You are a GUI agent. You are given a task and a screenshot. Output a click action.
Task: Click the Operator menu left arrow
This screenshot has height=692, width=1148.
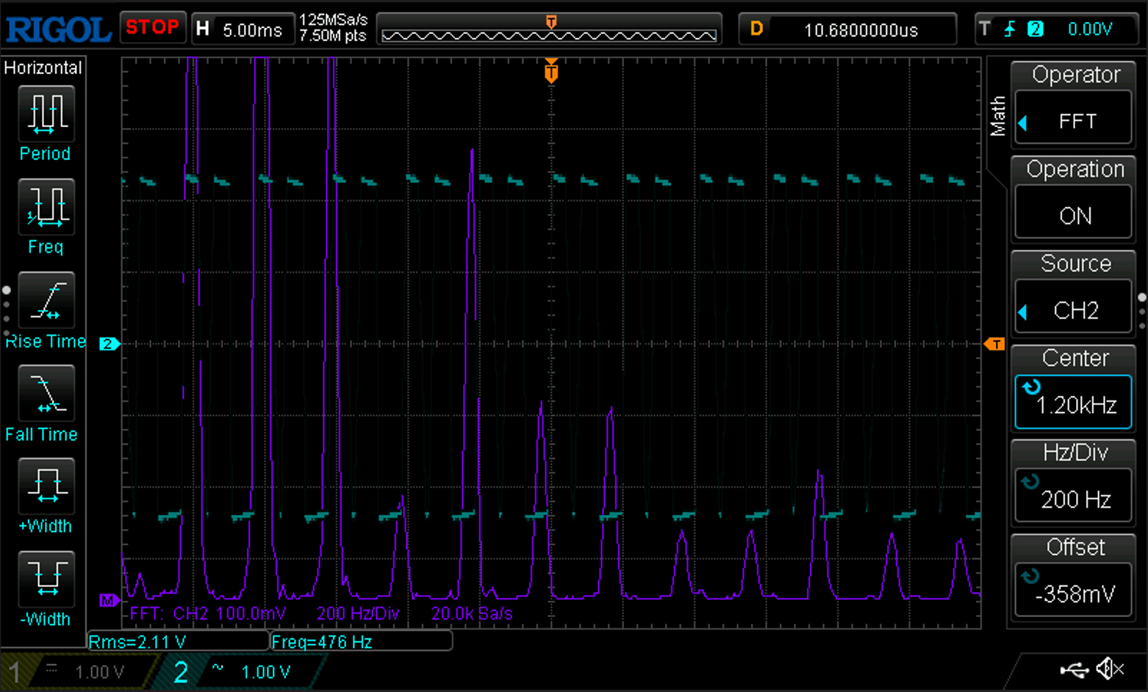pyautogui.click(x=1023, y=122)
